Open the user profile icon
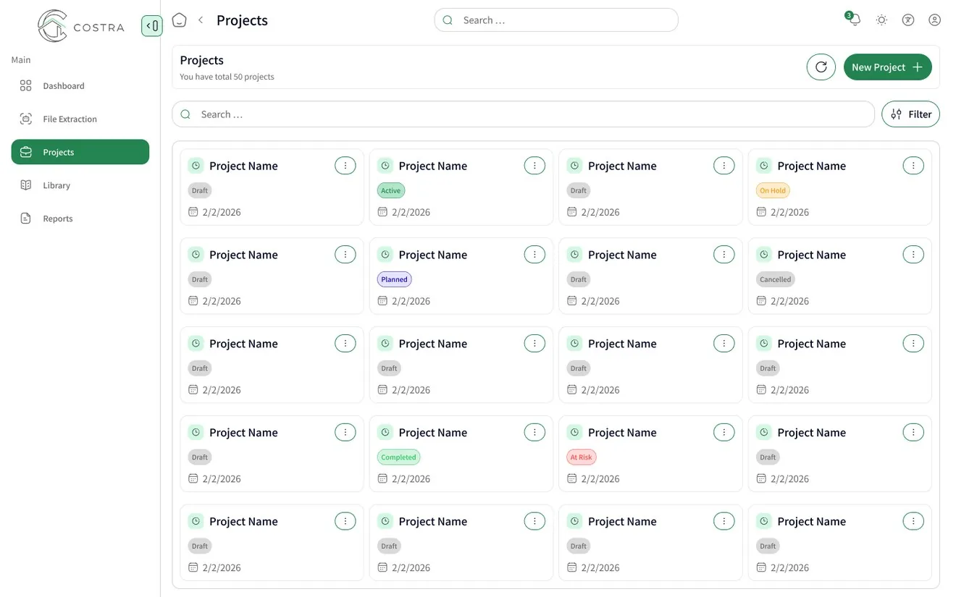 (x=935, y=20)
